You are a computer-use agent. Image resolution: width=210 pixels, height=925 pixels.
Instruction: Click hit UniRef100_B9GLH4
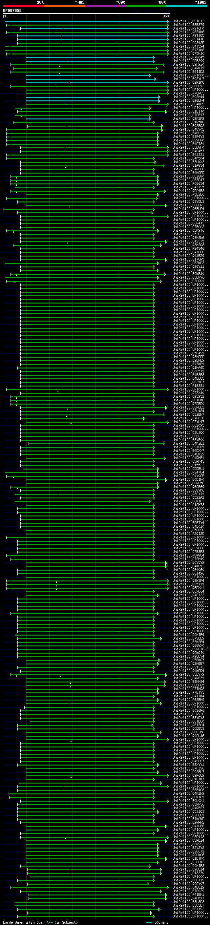point(188,100)
